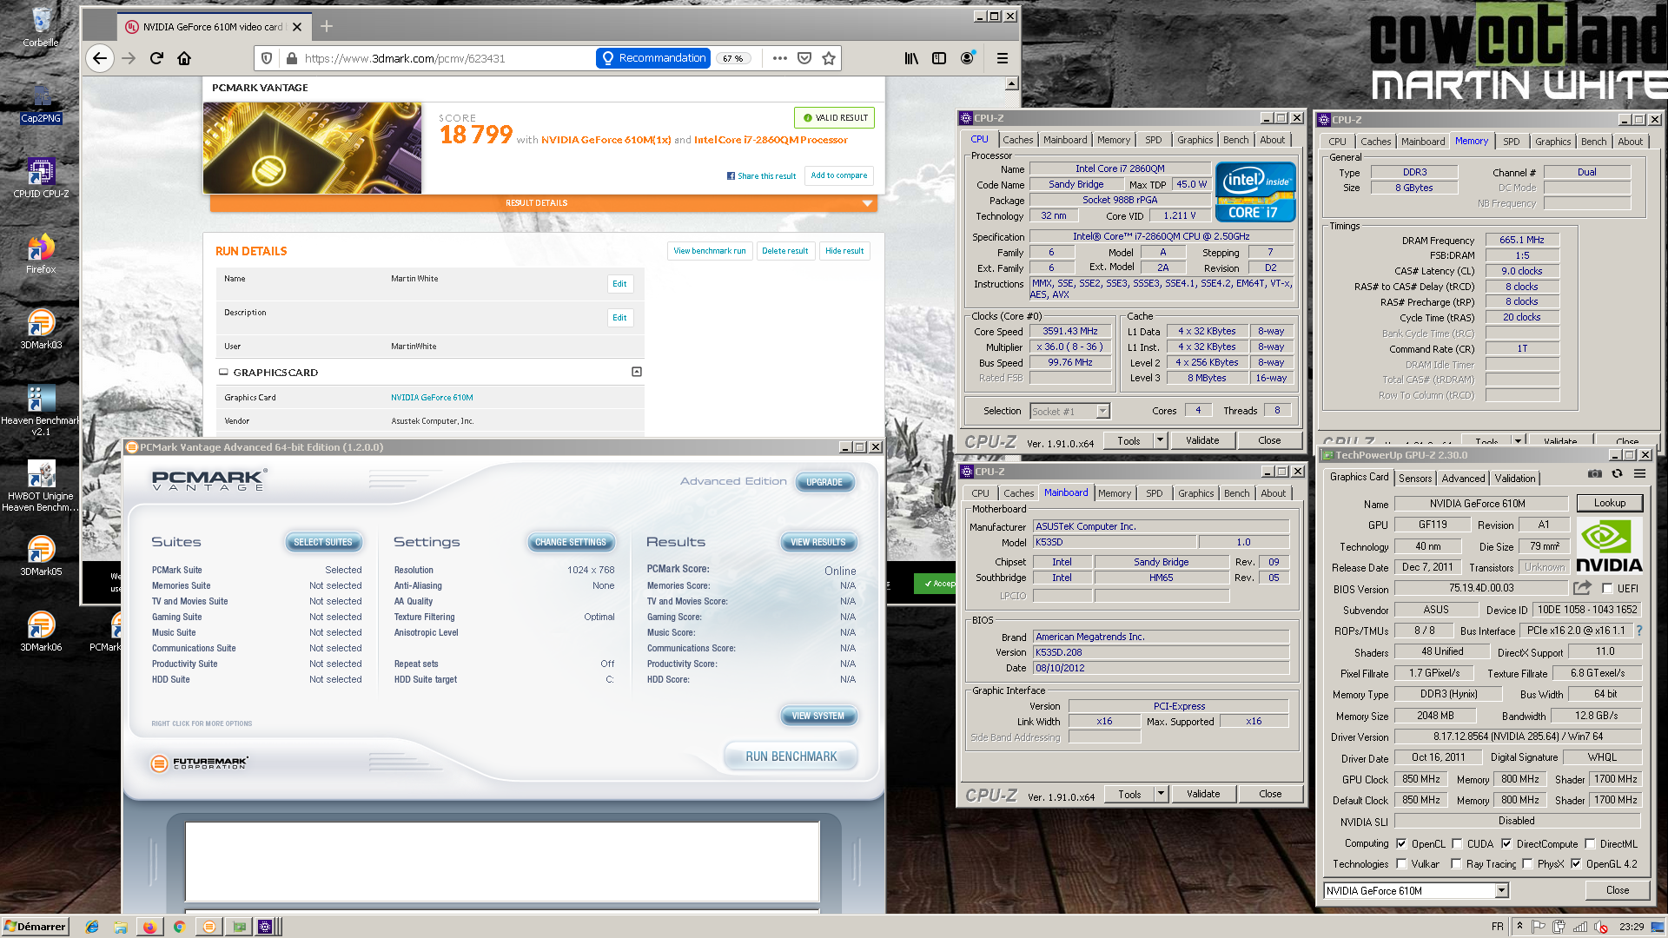Click Run Benchmark in PCMark Vantage
Viewport: 1668px width, 938px height.
(791, 756)
